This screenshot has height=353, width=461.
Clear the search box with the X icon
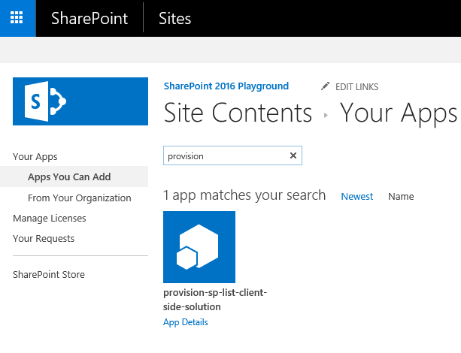[x=293, y=155]
